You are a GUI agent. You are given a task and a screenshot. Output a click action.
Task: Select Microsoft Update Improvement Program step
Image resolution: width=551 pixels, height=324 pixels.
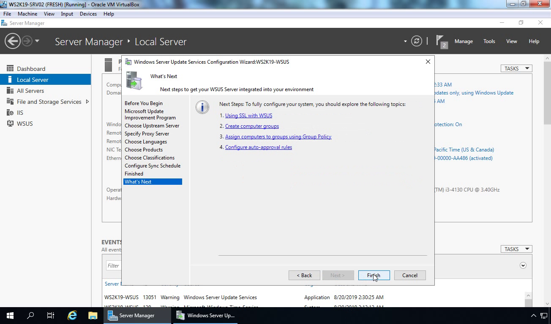click(150, 114)
